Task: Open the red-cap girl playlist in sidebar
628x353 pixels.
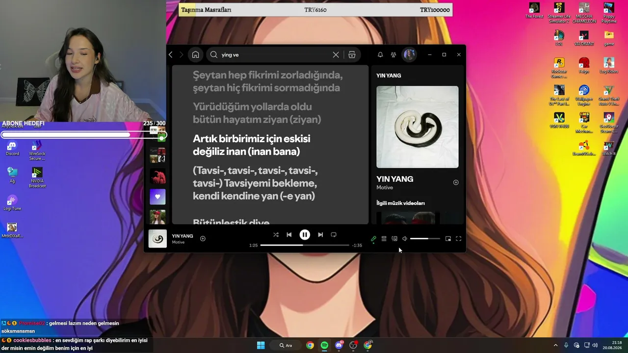Action: 157,217
